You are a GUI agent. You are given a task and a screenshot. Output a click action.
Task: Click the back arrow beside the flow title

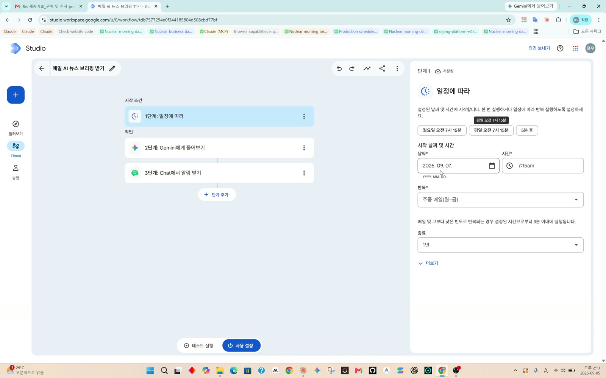coord(42,68)
